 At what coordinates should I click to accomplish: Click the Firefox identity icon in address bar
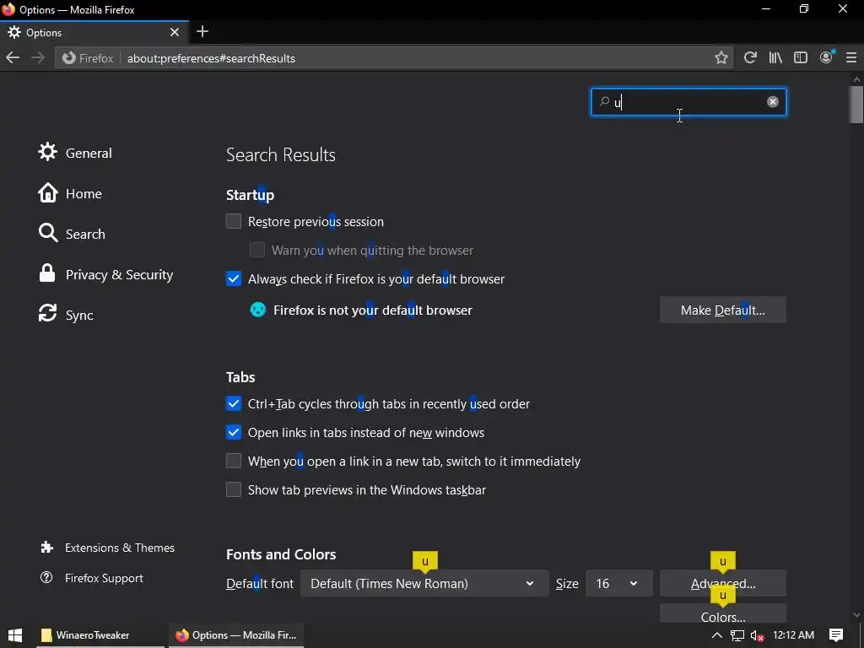click(x=69, y=58)
